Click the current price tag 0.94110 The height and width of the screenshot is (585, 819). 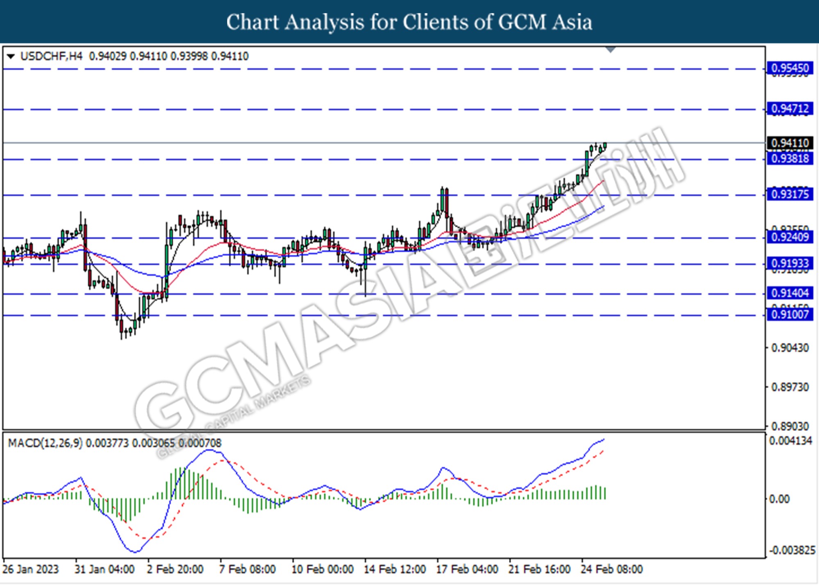click(790, 143)
